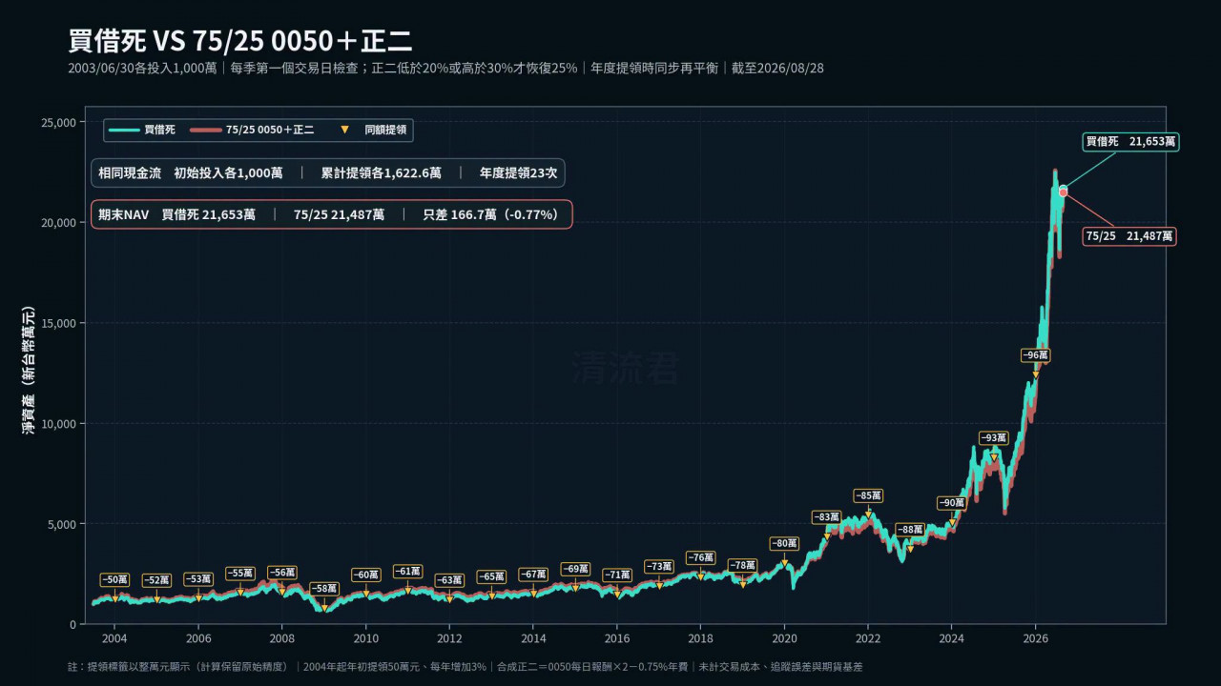Click the orange triangle 同額提領 legend marker
1221x686 pixels.
344,130
